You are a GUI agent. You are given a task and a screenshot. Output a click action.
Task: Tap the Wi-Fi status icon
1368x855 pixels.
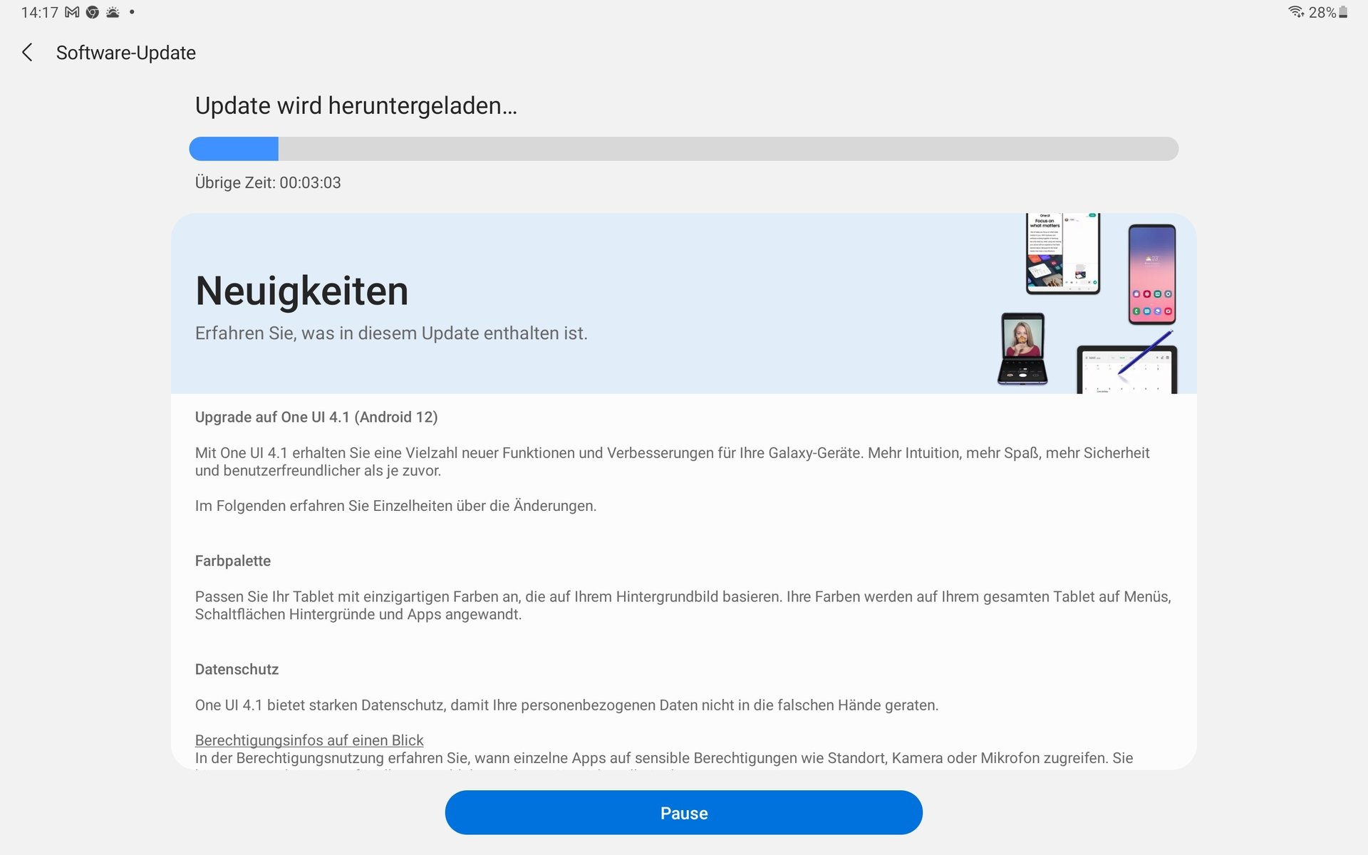click(x=1296, y=12)
